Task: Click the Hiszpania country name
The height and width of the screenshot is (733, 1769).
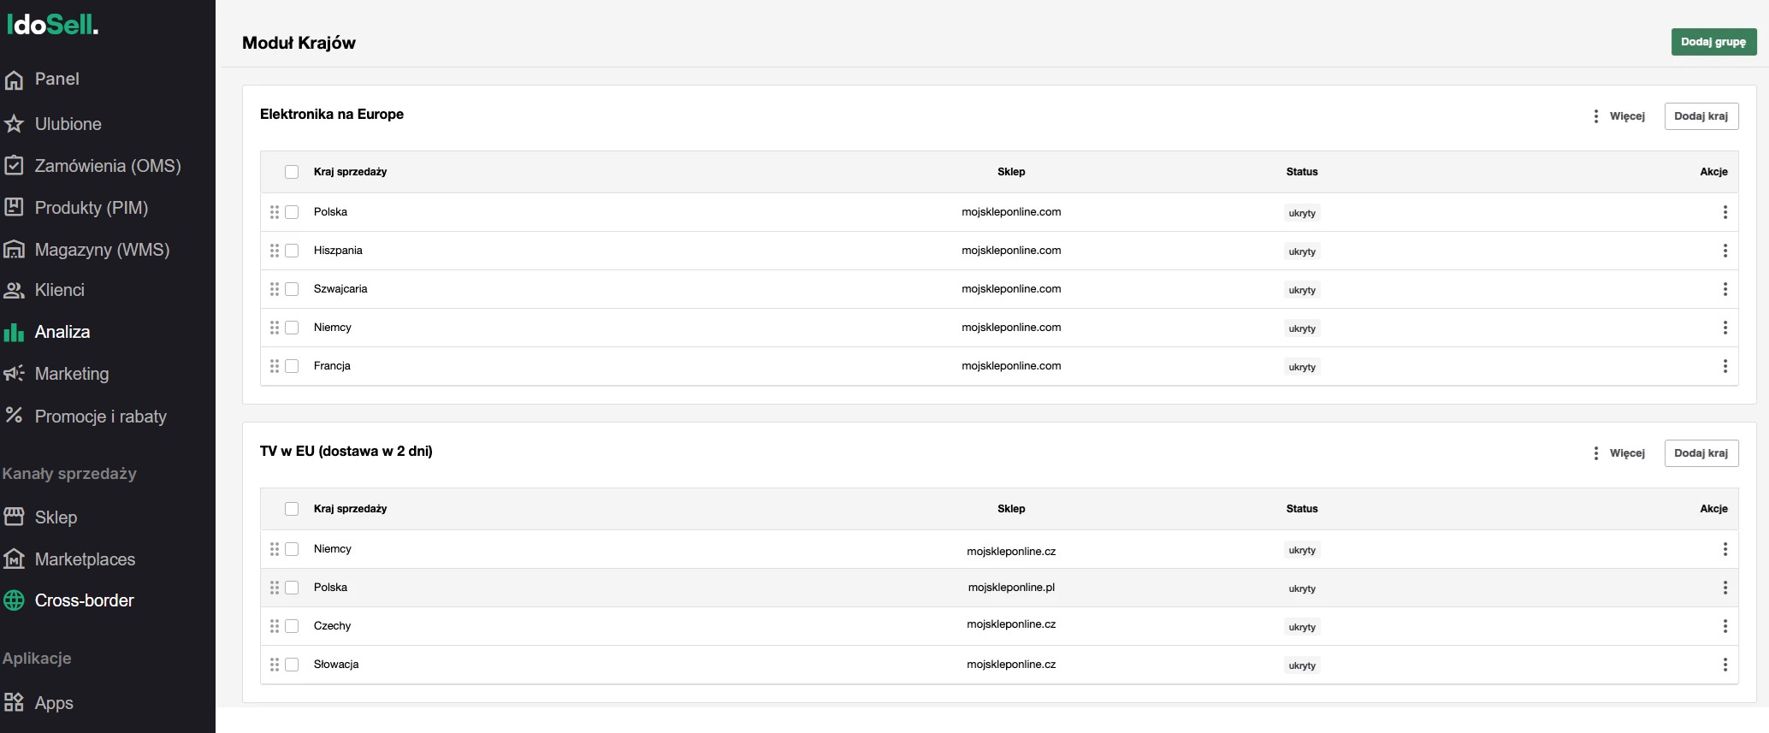Action: (x=338, y=251)
